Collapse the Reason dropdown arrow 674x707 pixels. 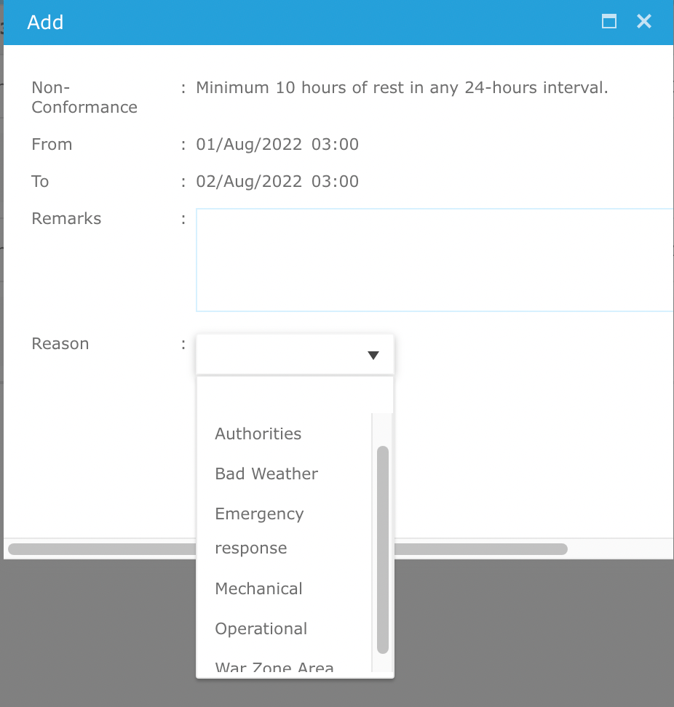coord(373,355)
